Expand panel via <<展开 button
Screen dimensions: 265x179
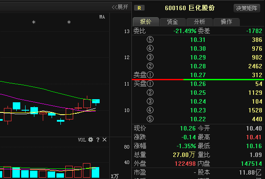click(x=120, y=7)
